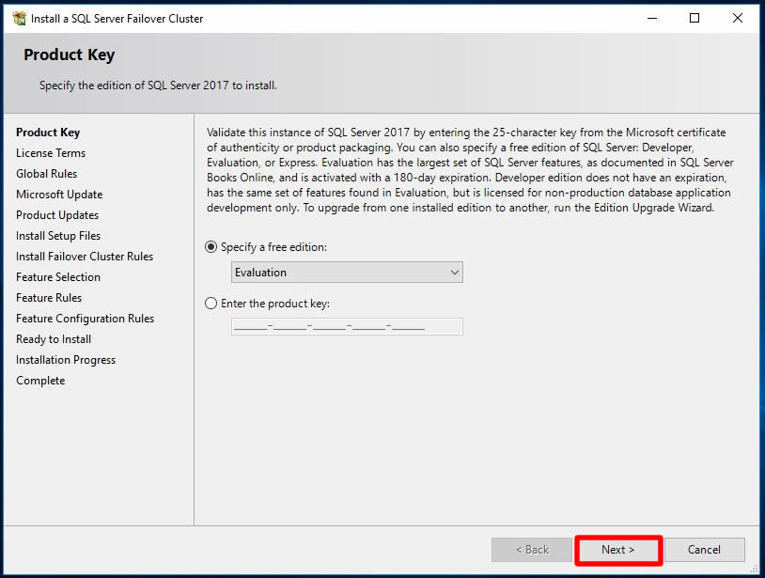Minimize the installer window
Viewport: 765px width, 578px height.
tap(650, 18)
